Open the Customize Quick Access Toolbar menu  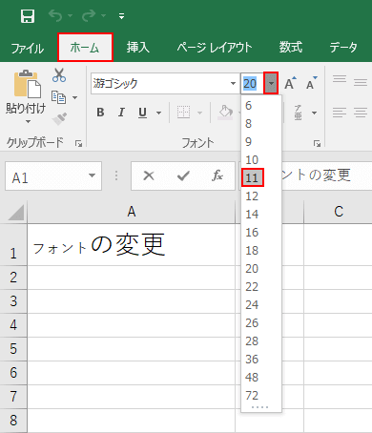[121, 16]
